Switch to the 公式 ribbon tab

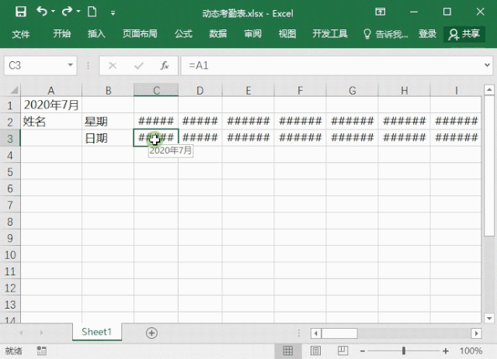[x=183, y=33]
